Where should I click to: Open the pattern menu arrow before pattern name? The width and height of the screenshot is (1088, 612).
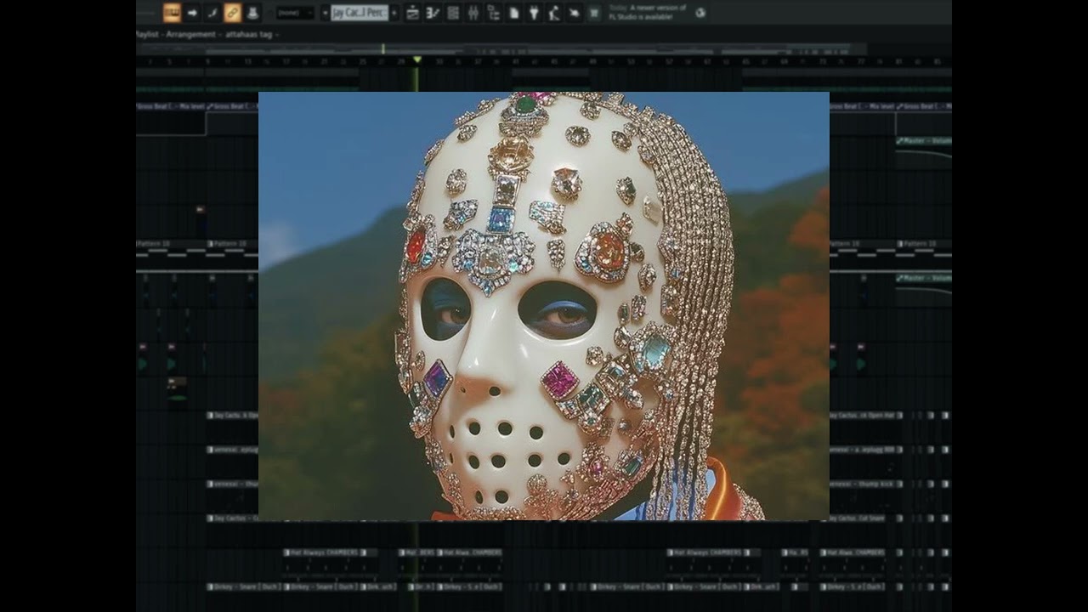[326, 13]
